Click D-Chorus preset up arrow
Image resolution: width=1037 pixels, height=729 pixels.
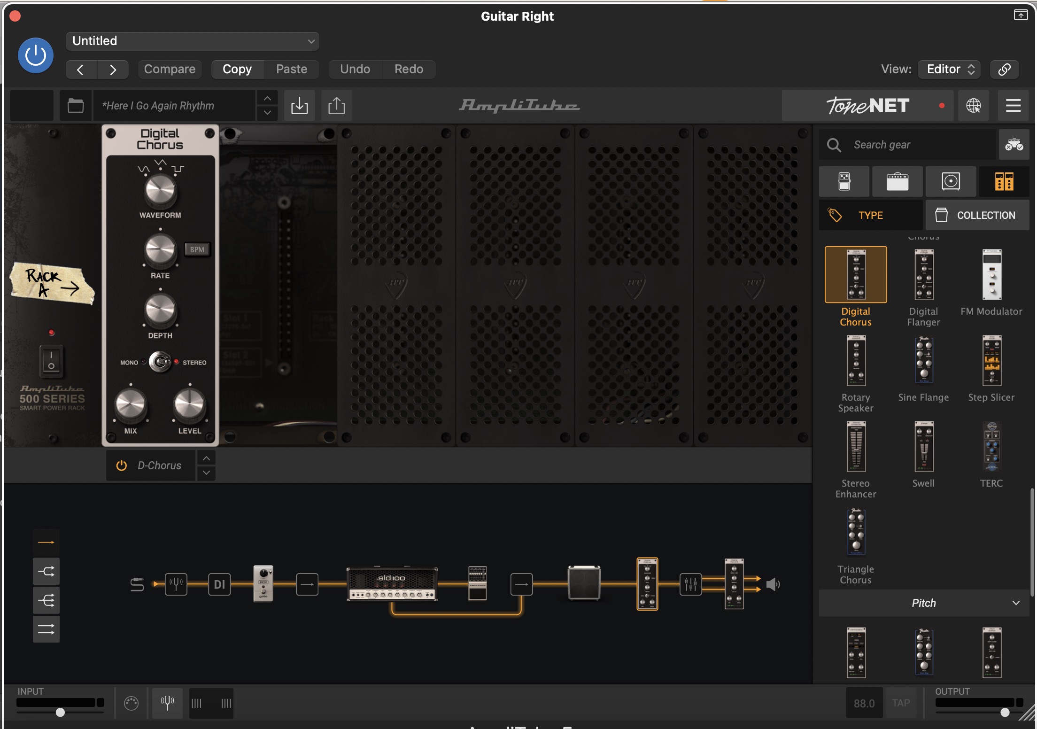coord(206,458)
